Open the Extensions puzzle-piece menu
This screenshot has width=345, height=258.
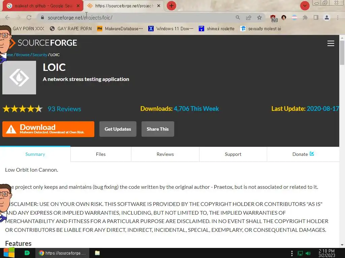coord(305,17)
